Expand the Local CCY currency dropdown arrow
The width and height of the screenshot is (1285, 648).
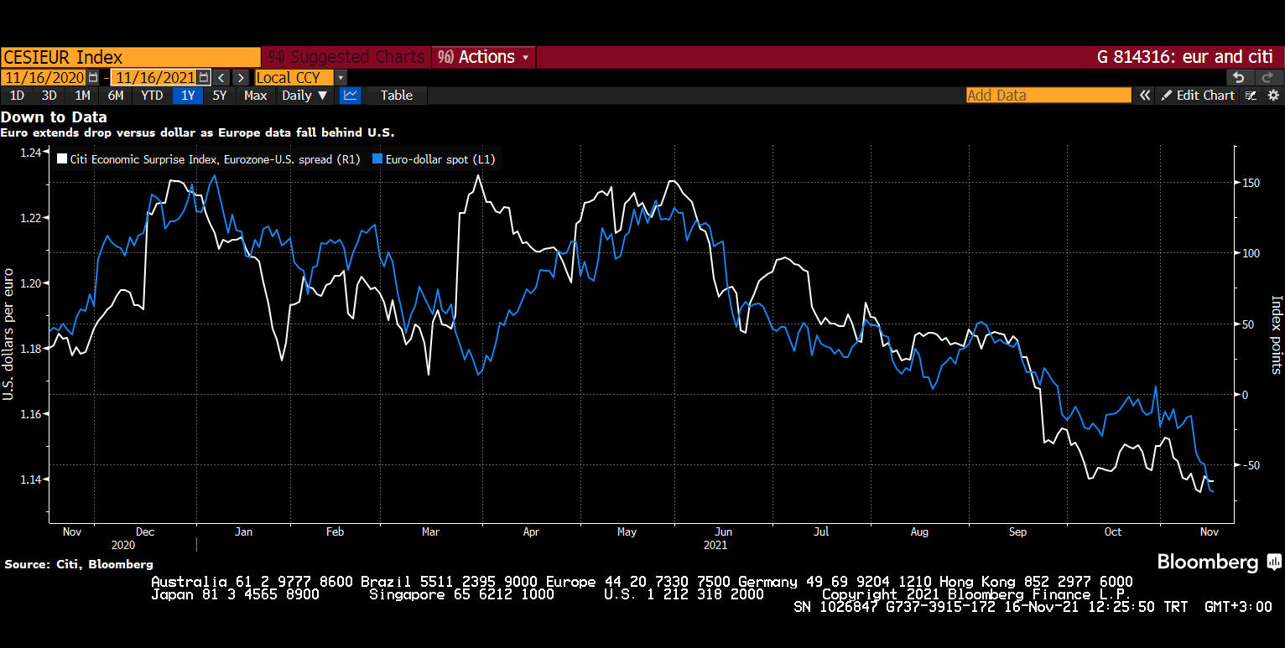[x=341, y=77]
